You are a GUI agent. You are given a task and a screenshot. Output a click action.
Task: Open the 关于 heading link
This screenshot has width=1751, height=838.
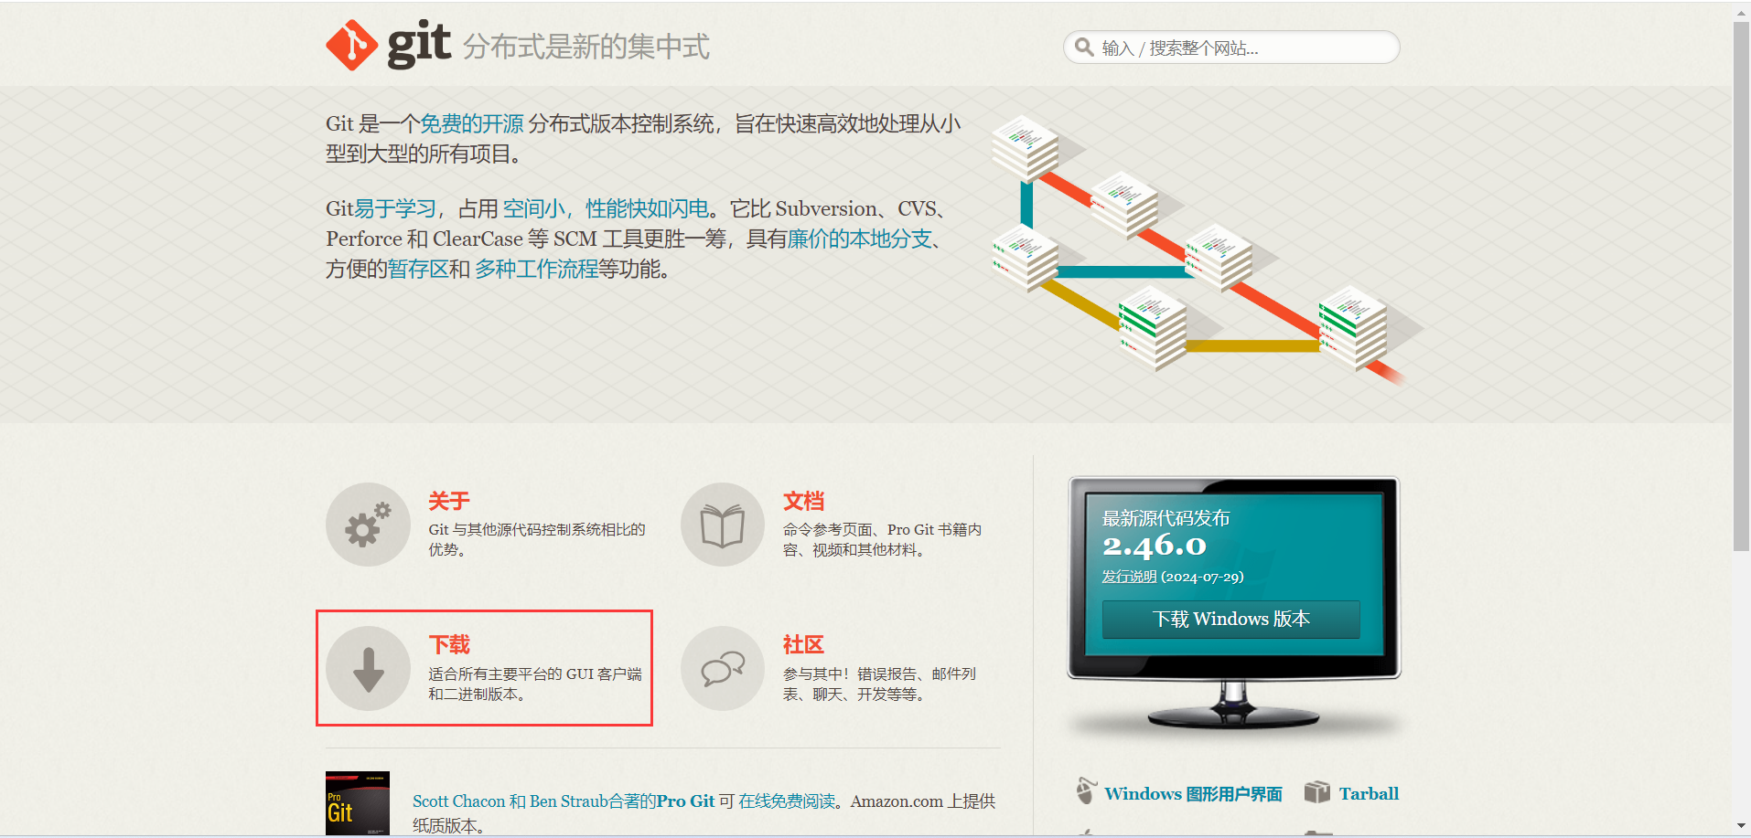click(449, 501)
